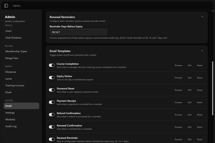Image resolution: width=215 pixels, height=143 pixels.
Task: Switch off Refund Confirmation email
Action: coord(52,115)
